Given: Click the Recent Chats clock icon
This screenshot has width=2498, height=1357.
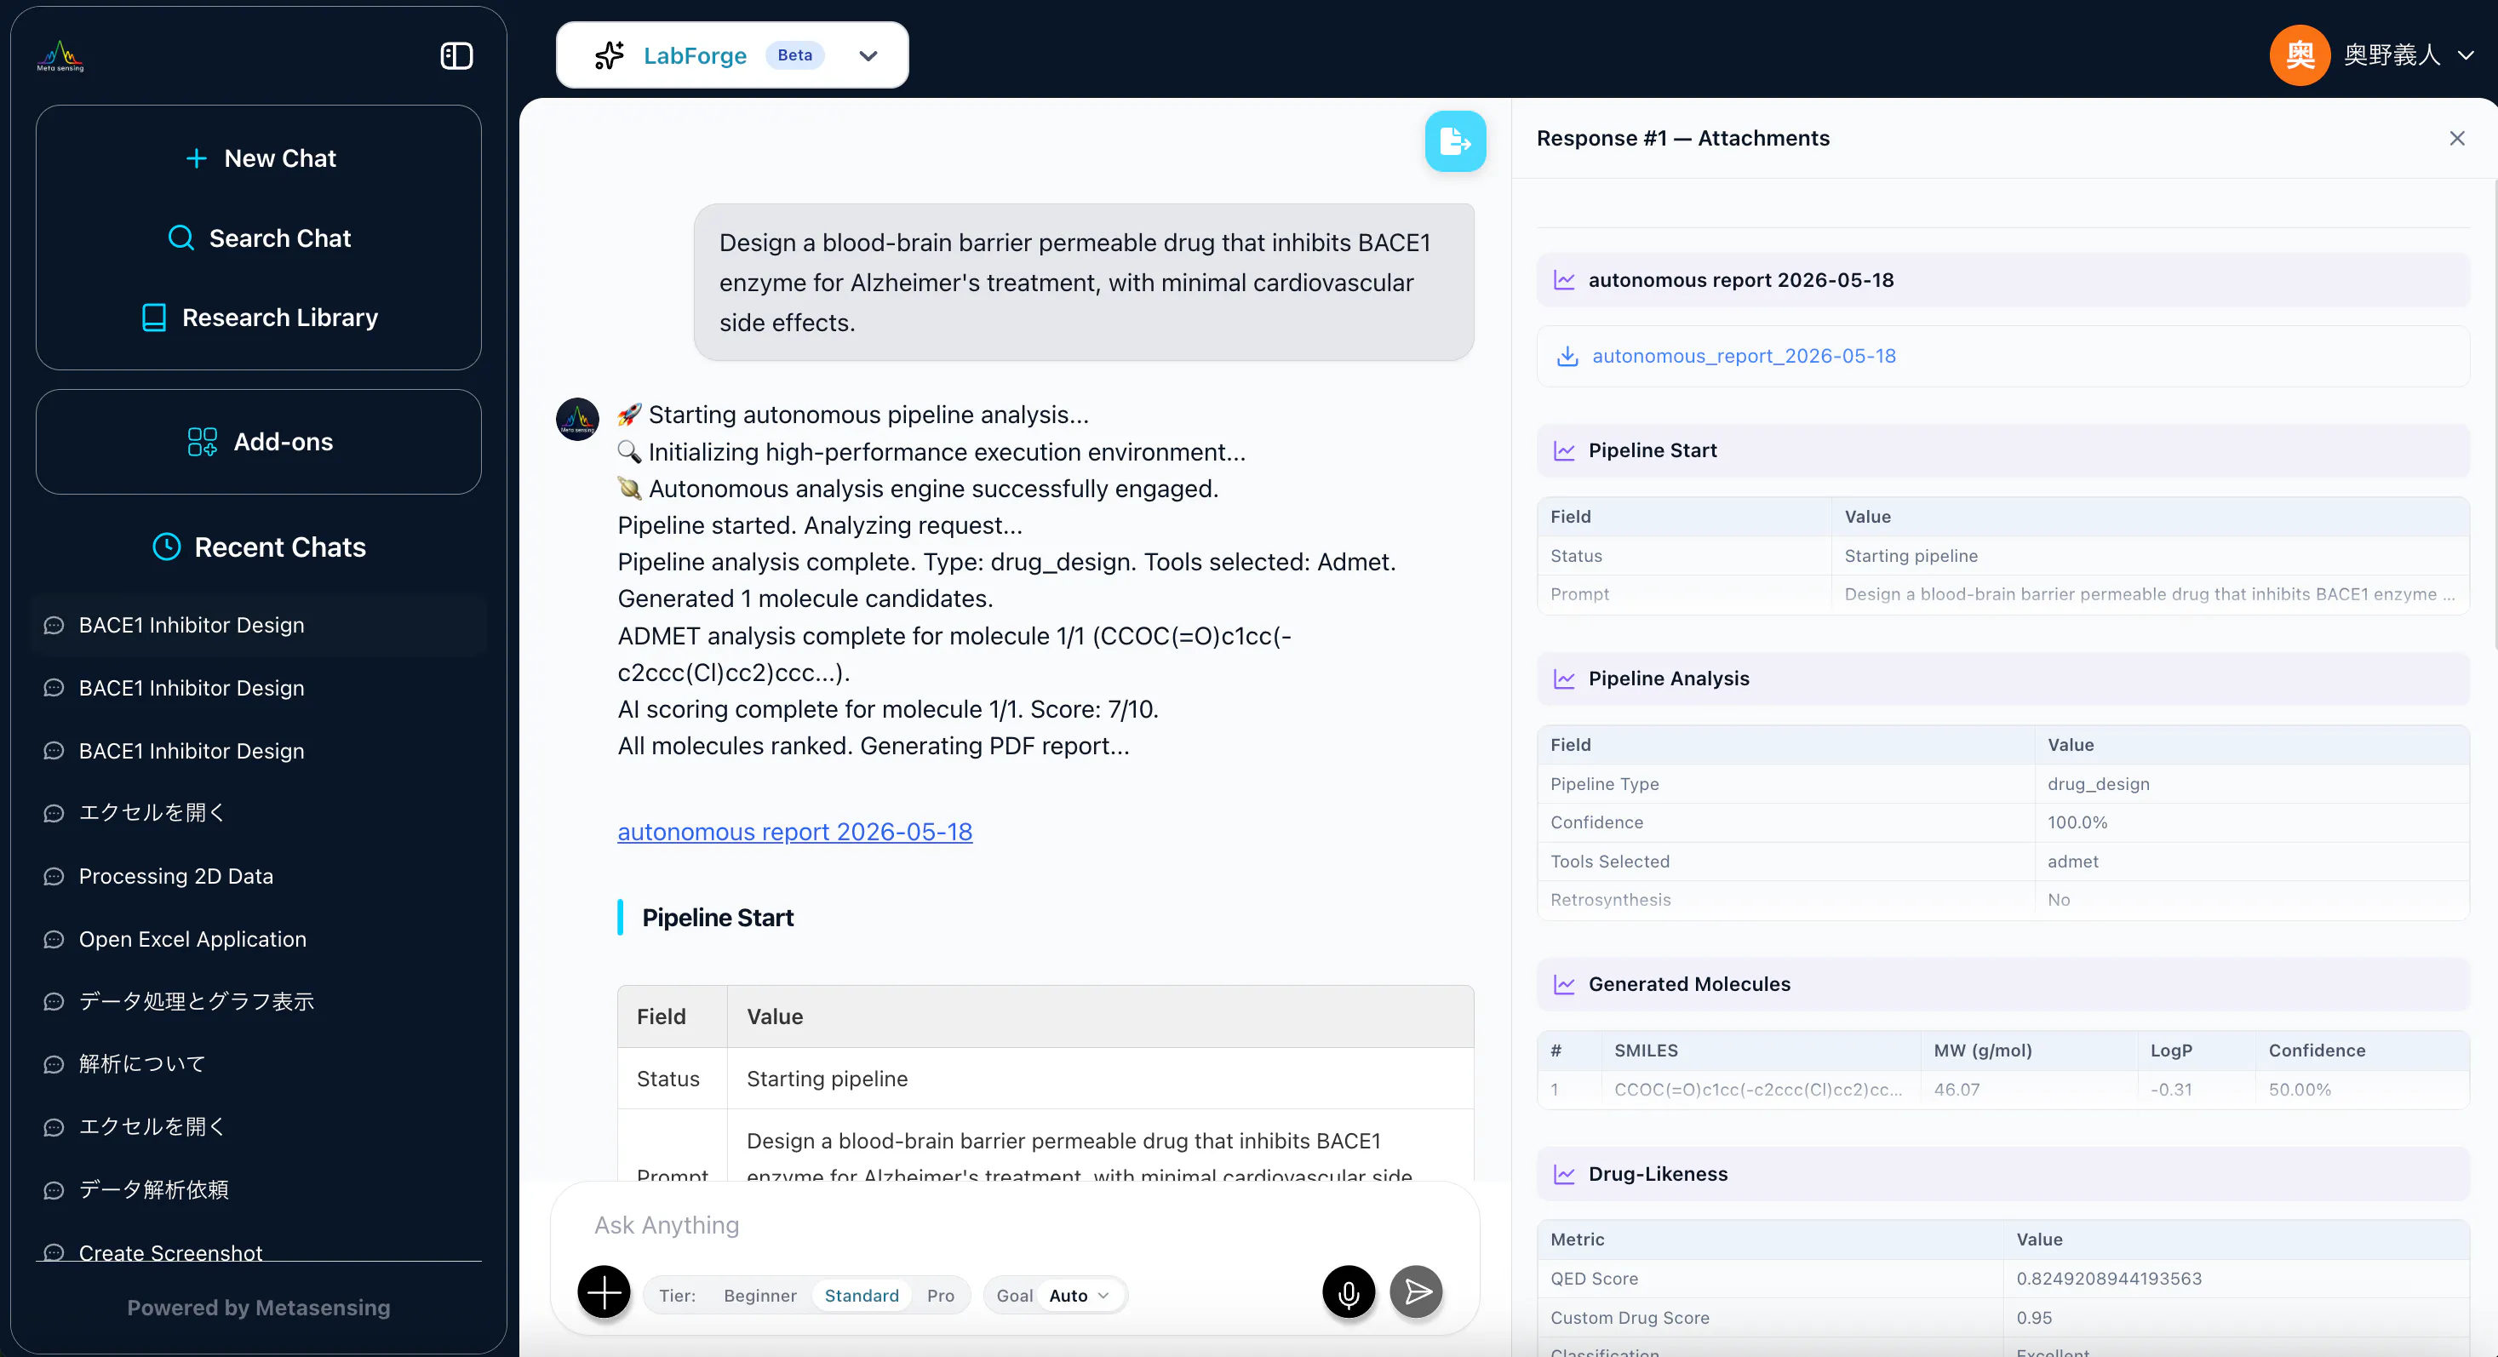Looking at the screenshot, I should tap(167, 547).
